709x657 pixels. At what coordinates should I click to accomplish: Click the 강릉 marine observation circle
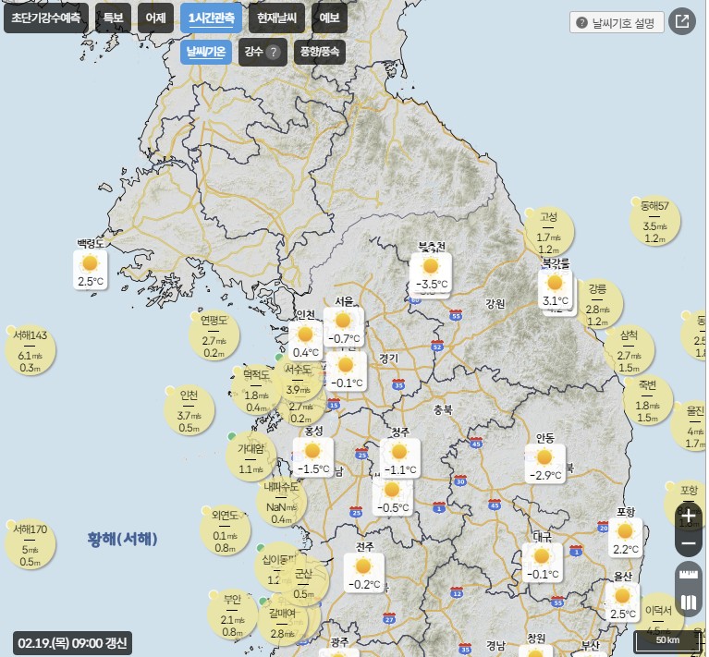pyautogui.click(x=597, y=305)
